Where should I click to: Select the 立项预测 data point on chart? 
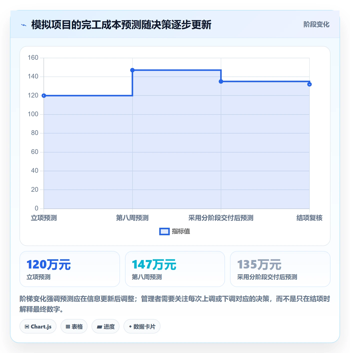tap(44, 95)
